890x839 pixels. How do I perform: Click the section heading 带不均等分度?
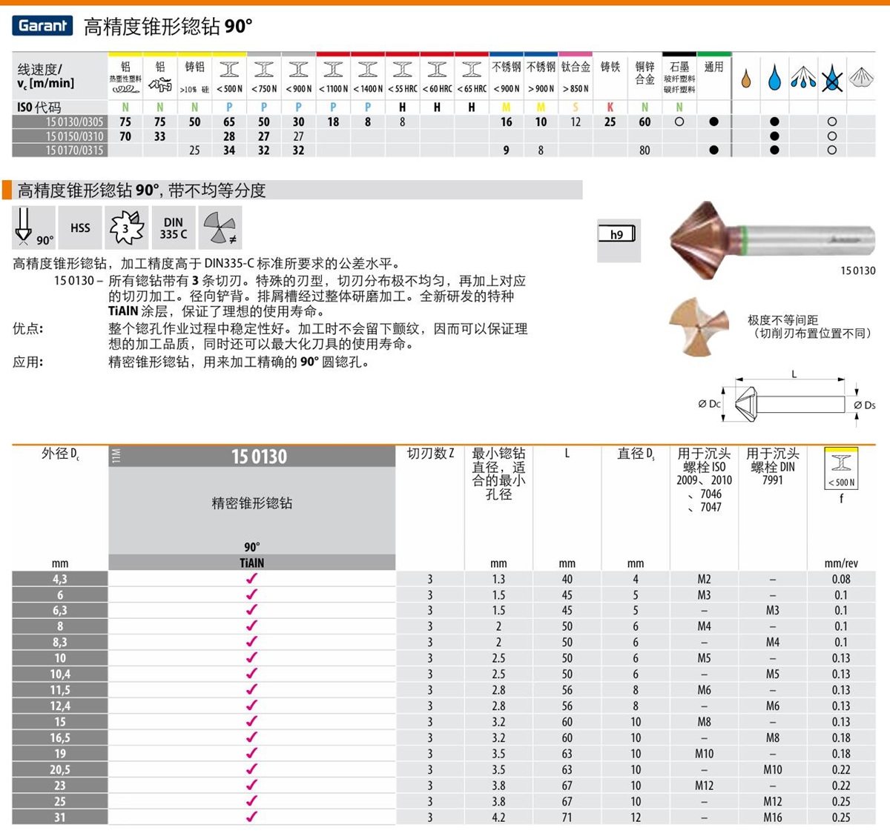pos(217,190)
